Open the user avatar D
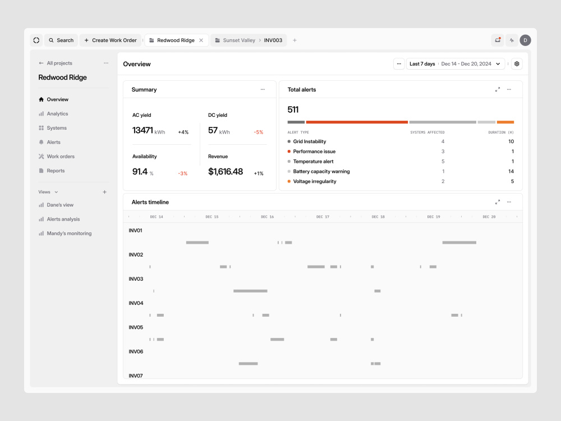Screen dimensions: 561x421 pyautogui.click(x=525, y=40)
